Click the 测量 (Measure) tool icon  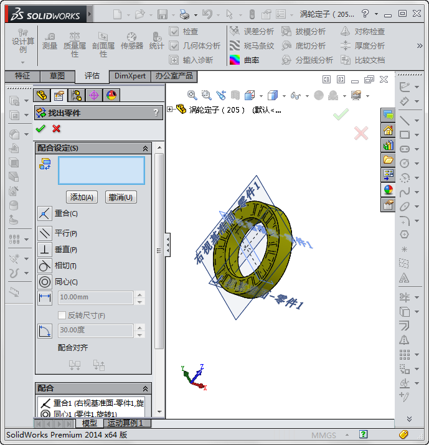pyautogui.click(x=50, y=40)
